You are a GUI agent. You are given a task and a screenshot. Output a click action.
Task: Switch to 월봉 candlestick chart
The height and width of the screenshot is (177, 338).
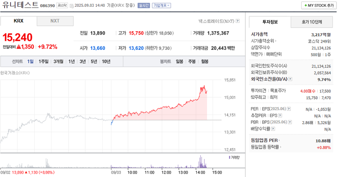coord(205,61)
